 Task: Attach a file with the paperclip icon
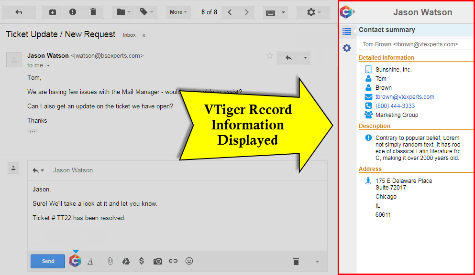pyautogui.click(x=110, y=261)
